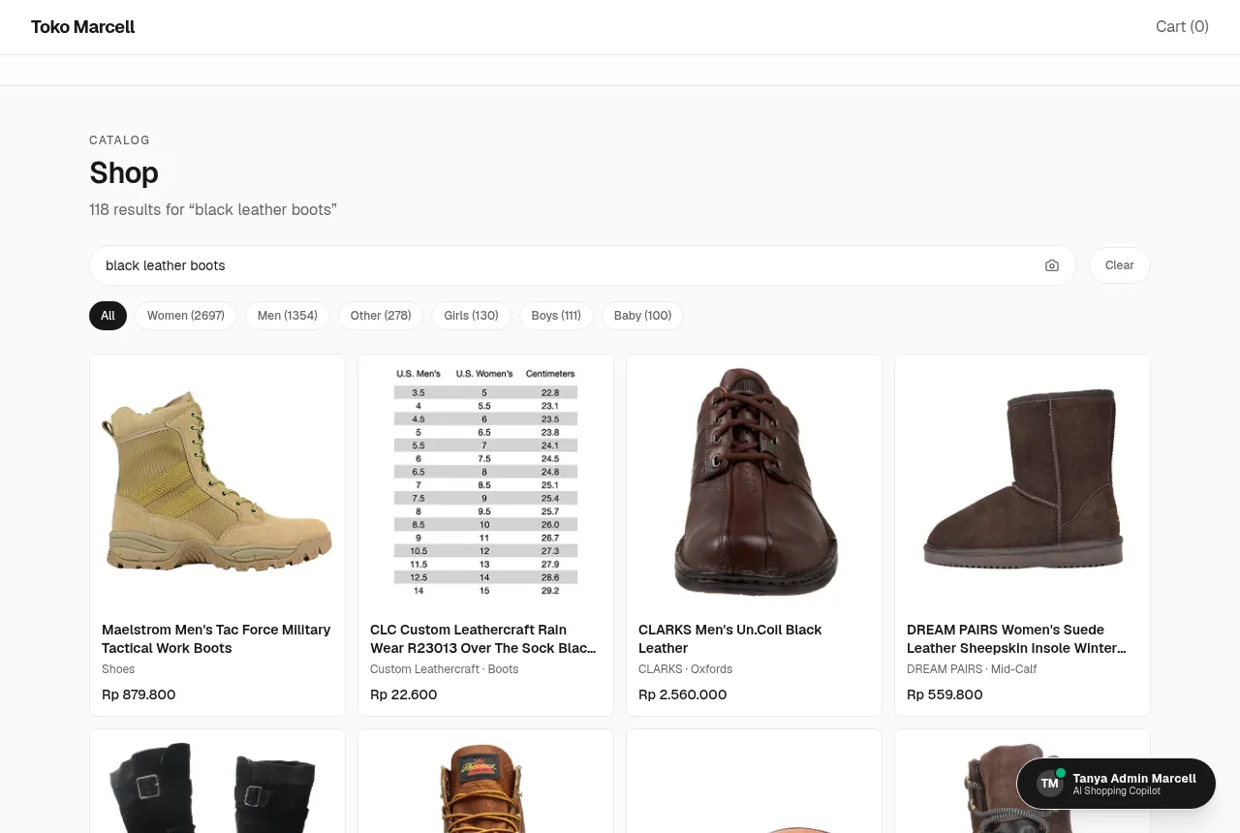The height and width of the screenshot is (833, 1240).
Task: Filter by Baby (100)
Action: pyautogui.click(x=642, y=316)
